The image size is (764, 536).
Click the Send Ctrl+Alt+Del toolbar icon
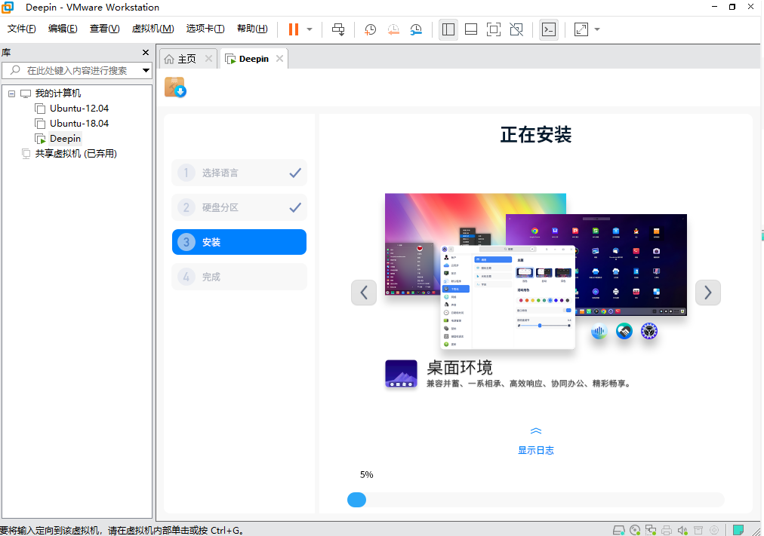[x=338, y=29]
